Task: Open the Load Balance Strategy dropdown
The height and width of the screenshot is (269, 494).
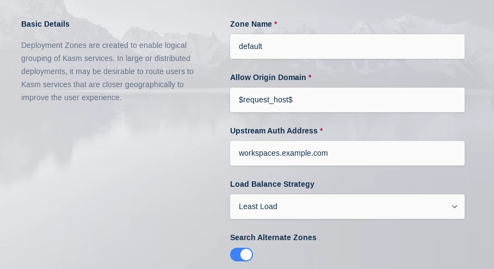Action: pyautogui.click(x=347, y=206)
